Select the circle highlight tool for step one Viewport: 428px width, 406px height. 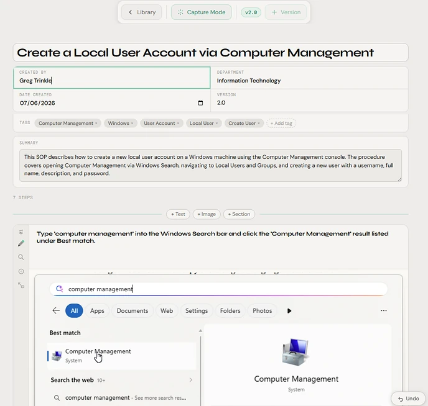point(21,271)
